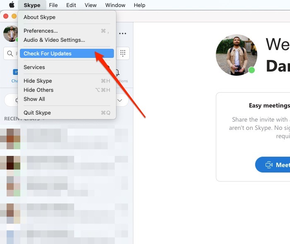Open the Edit menu

click(71, 5)
